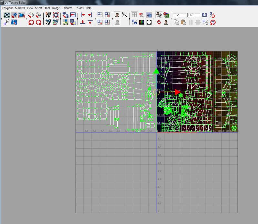
Task: Paste U value to selected UVs
Action: pos(191,22)
